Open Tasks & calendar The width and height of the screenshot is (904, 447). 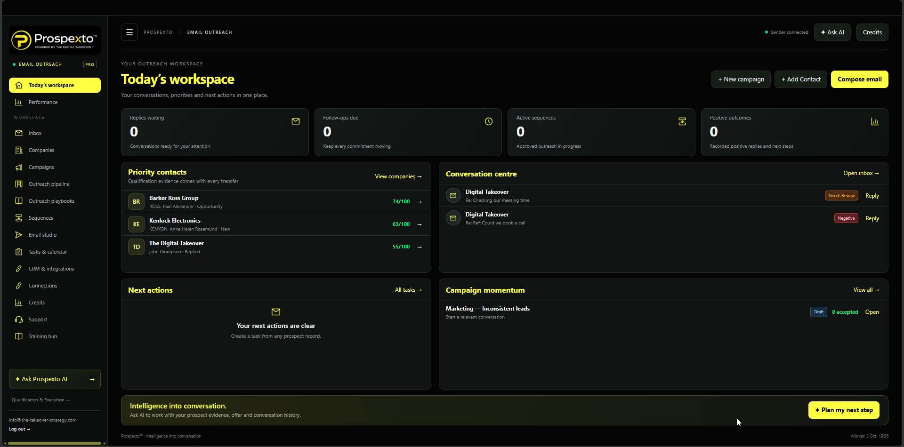point(55,252)
